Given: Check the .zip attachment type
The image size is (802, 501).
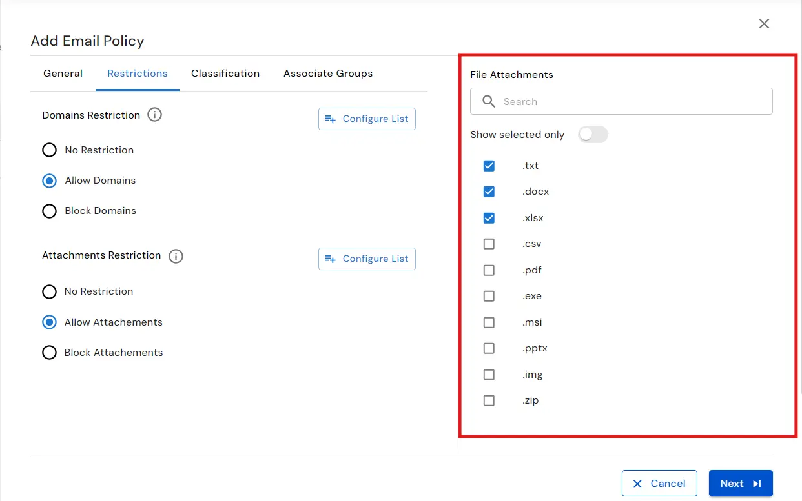Looking at the screenshot, I should point(489,400).
